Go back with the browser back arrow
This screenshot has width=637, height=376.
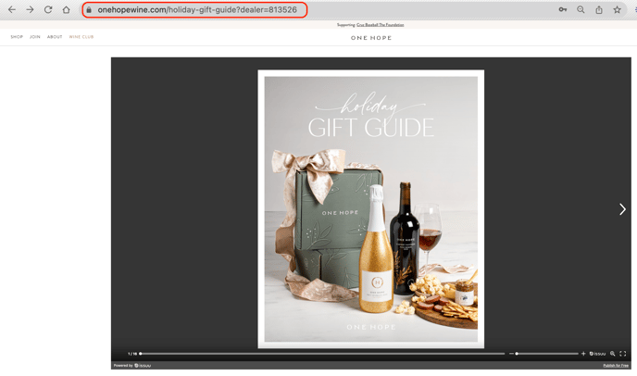click(12, 10)
